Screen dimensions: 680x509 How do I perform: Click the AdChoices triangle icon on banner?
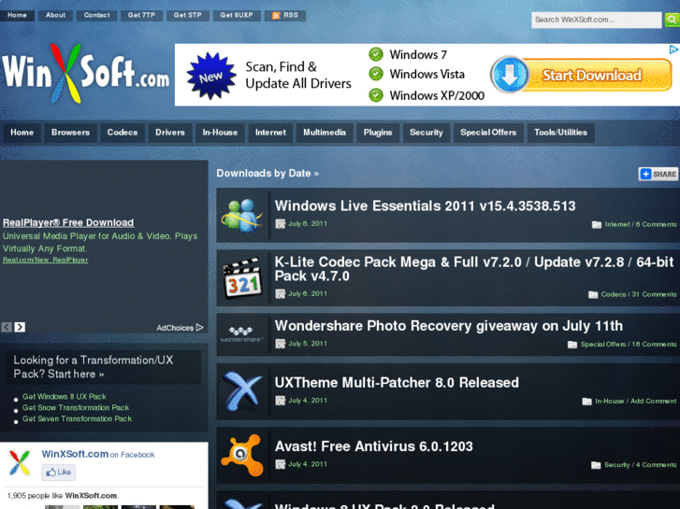click(x=673, y=49)
